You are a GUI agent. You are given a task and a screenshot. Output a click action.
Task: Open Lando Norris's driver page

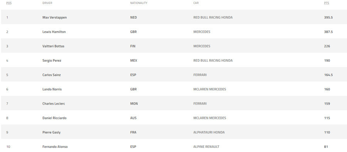[x=52, y=89]
